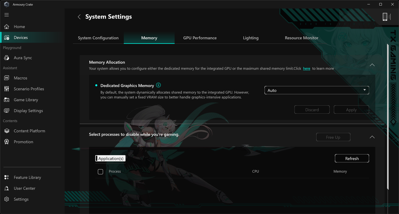The width and height of the screenshot is (399, 214).
Task: Click the Refresh button
Action: pyautogui.click(x=352, y=158)
